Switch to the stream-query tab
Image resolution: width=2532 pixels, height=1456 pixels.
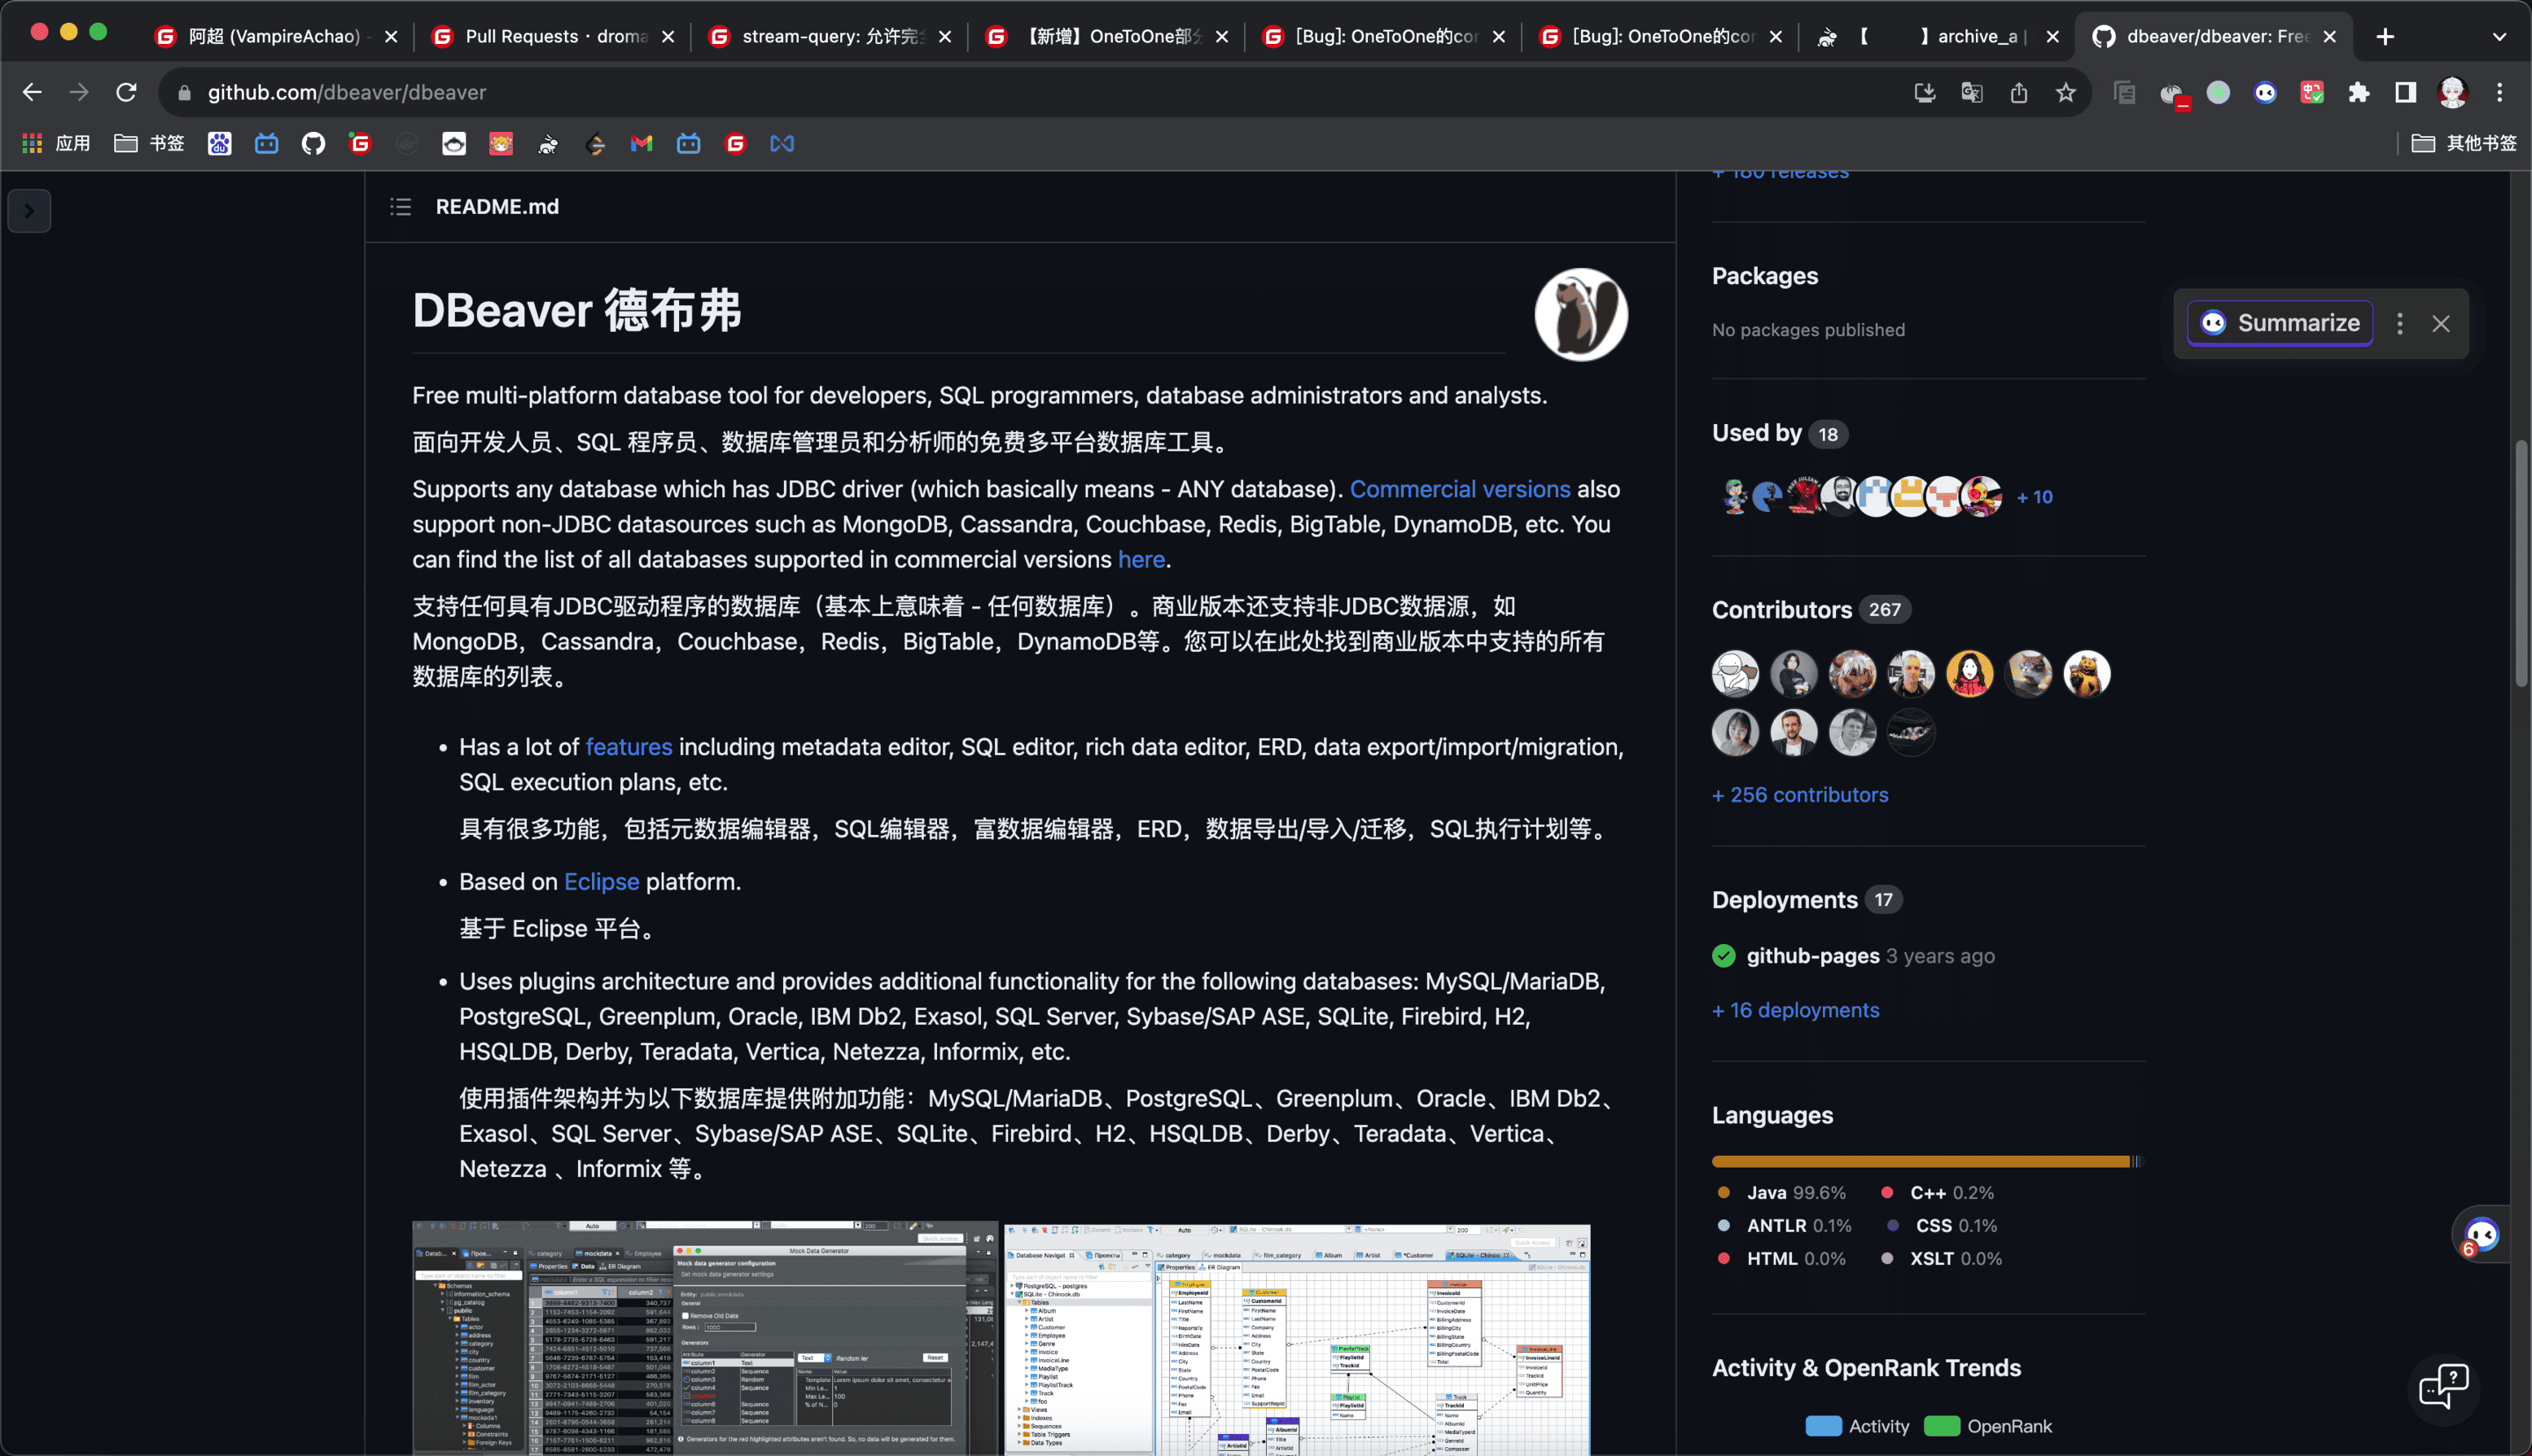[x=830, y=37]
